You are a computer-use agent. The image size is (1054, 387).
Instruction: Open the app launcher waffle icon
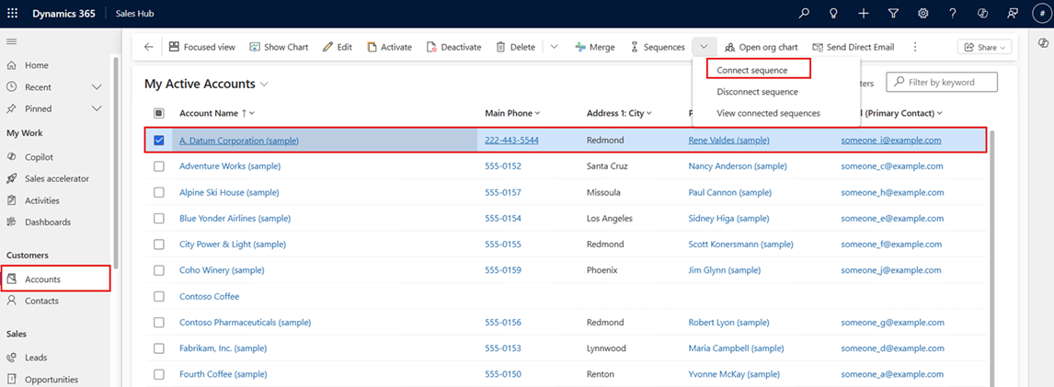[x=12, y=14]
